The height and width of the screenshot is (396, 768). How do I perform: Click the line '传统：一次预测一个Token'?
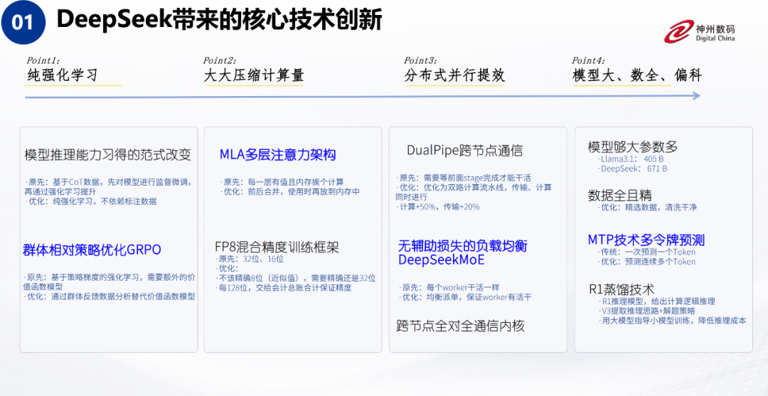[646, 252]
